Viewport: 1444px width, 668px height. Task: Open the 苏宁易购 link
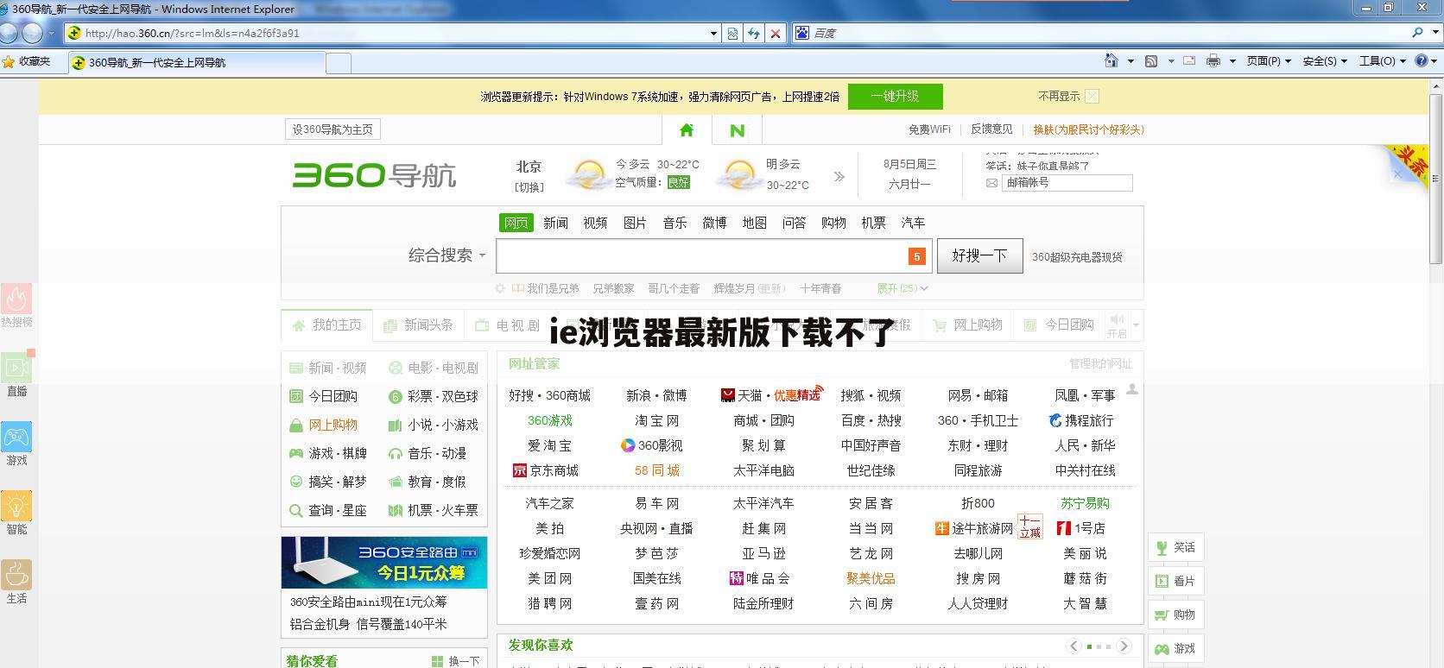(1085, 503)
